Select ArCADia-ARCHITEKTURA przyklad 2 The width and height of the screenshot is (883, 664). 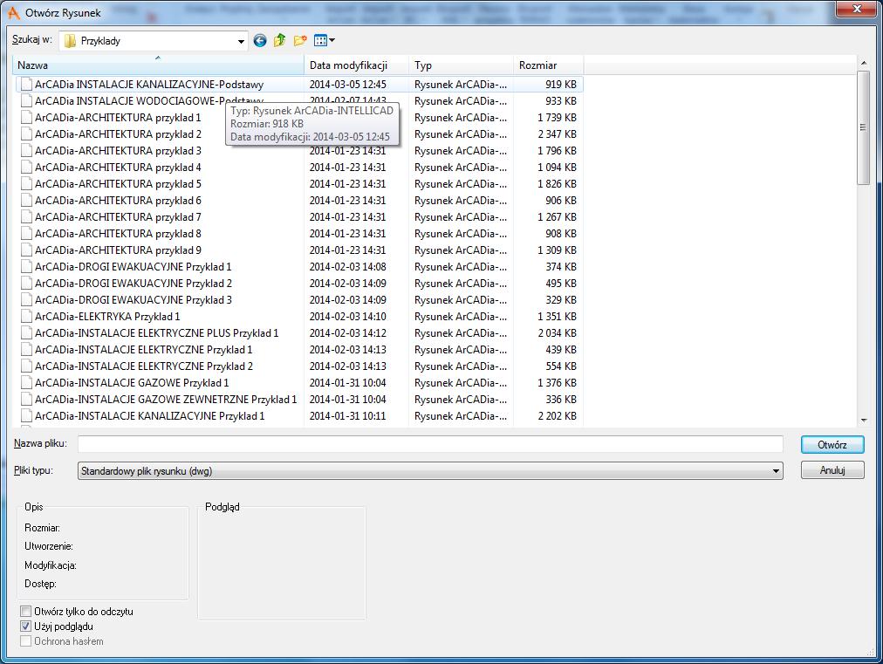click(x=118, y=134)
